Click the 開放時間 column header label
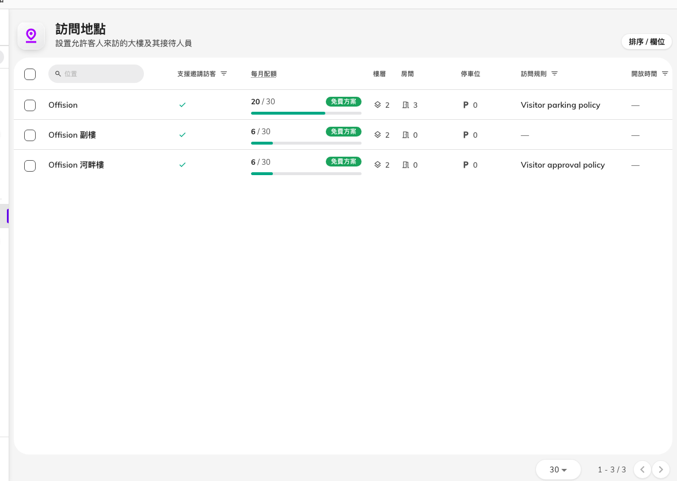Image resolution: width=677 pixels, height=481 pixels. click(x=644, y=74)
